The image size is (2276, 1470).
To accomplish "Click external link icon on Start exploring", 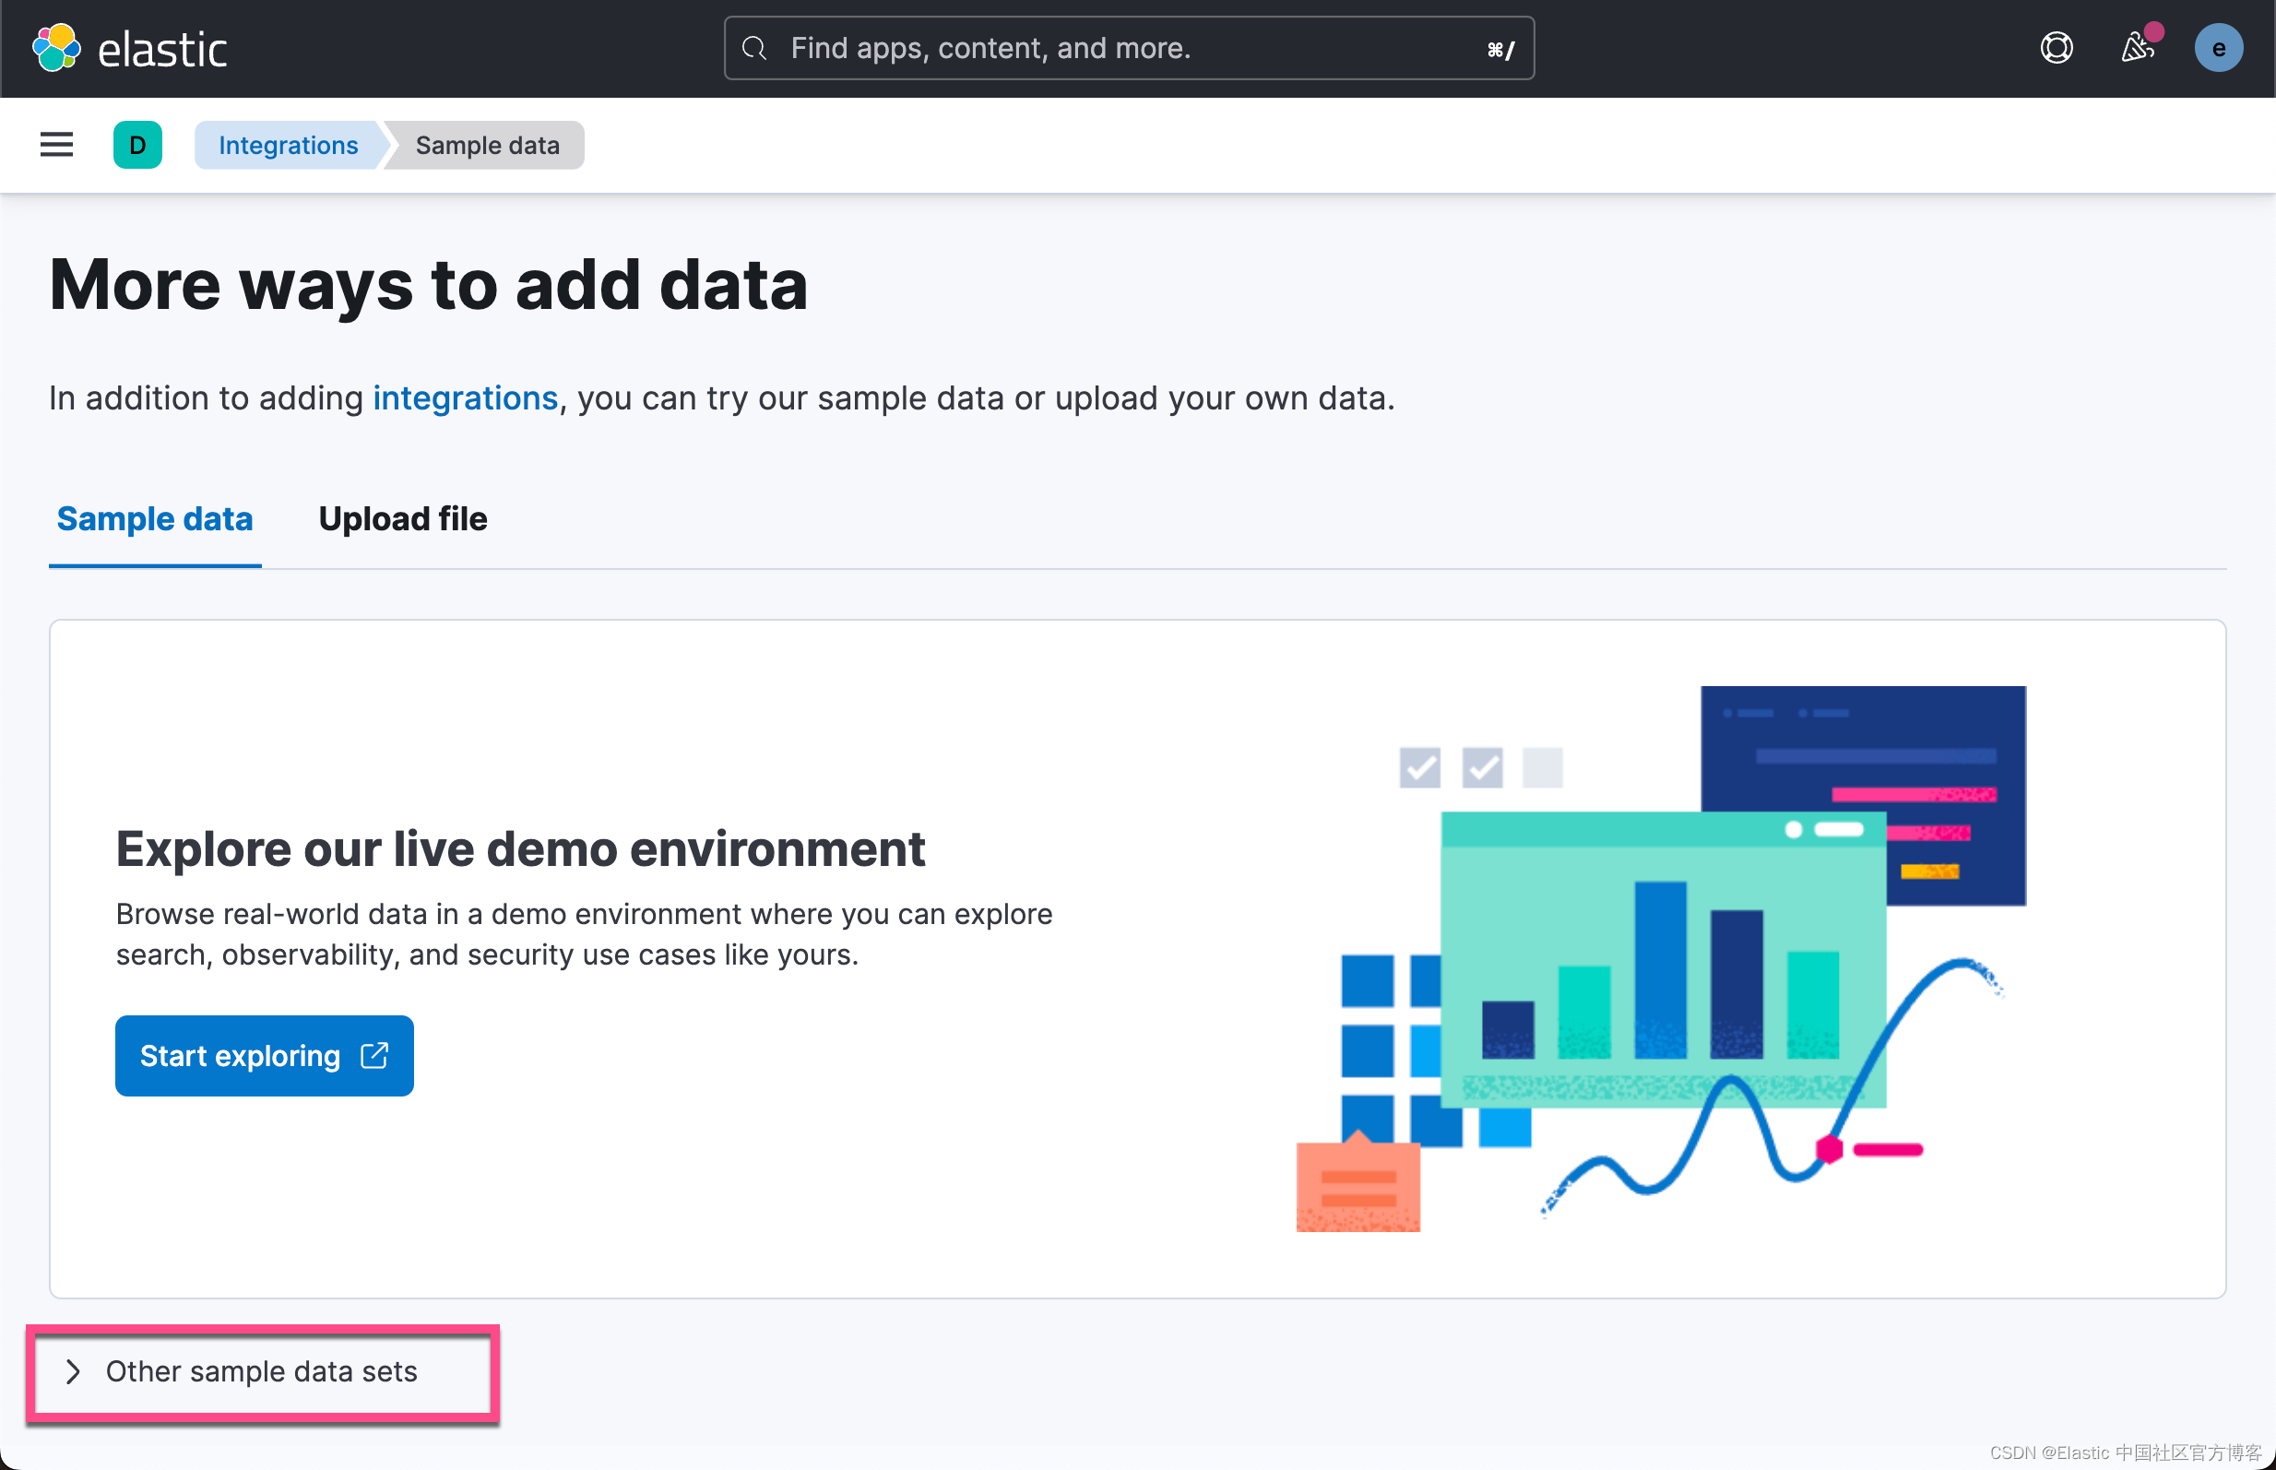I will click(374, 1055).
